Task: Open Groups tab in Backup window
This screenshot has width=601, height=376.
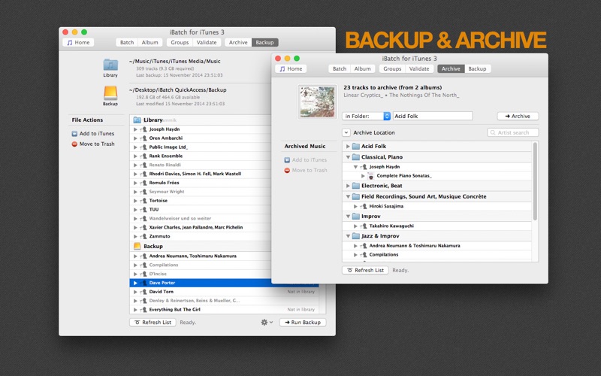Action: pos(180,43)
